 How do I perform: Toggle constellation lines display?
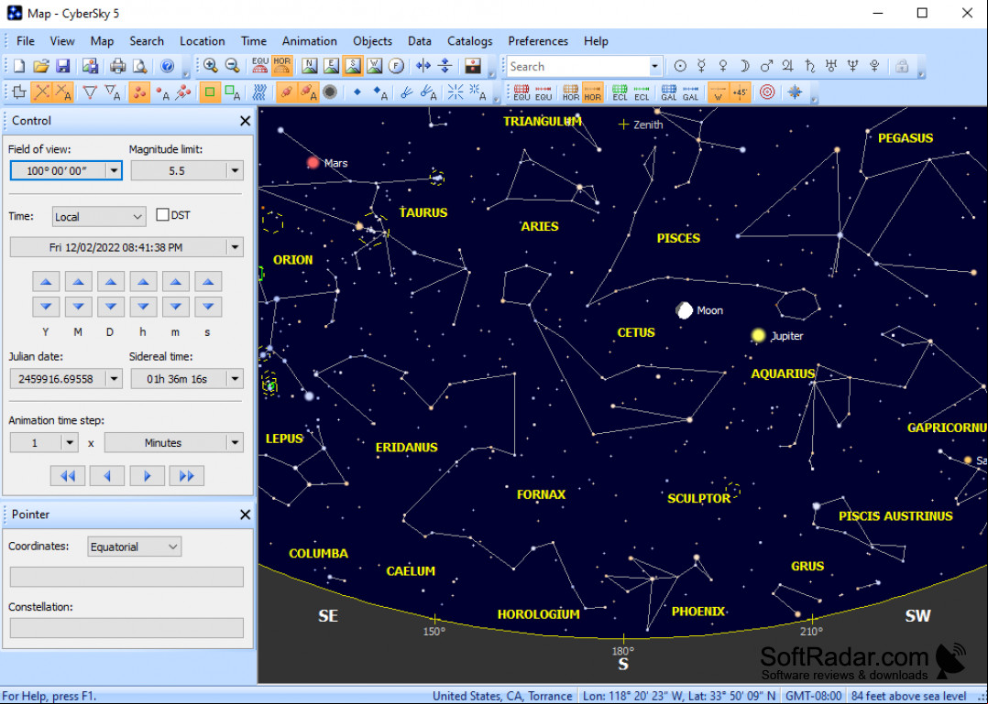[x=41, y=92]
